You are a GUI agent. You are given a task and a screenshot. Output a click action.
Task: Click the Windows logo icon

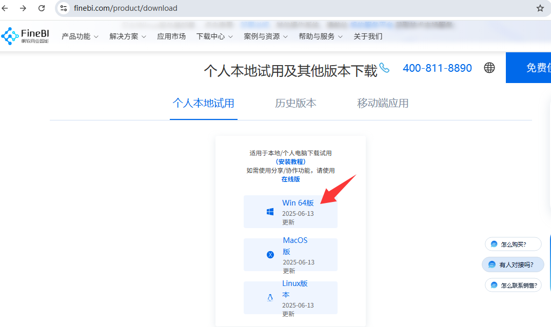click(270, 212)
